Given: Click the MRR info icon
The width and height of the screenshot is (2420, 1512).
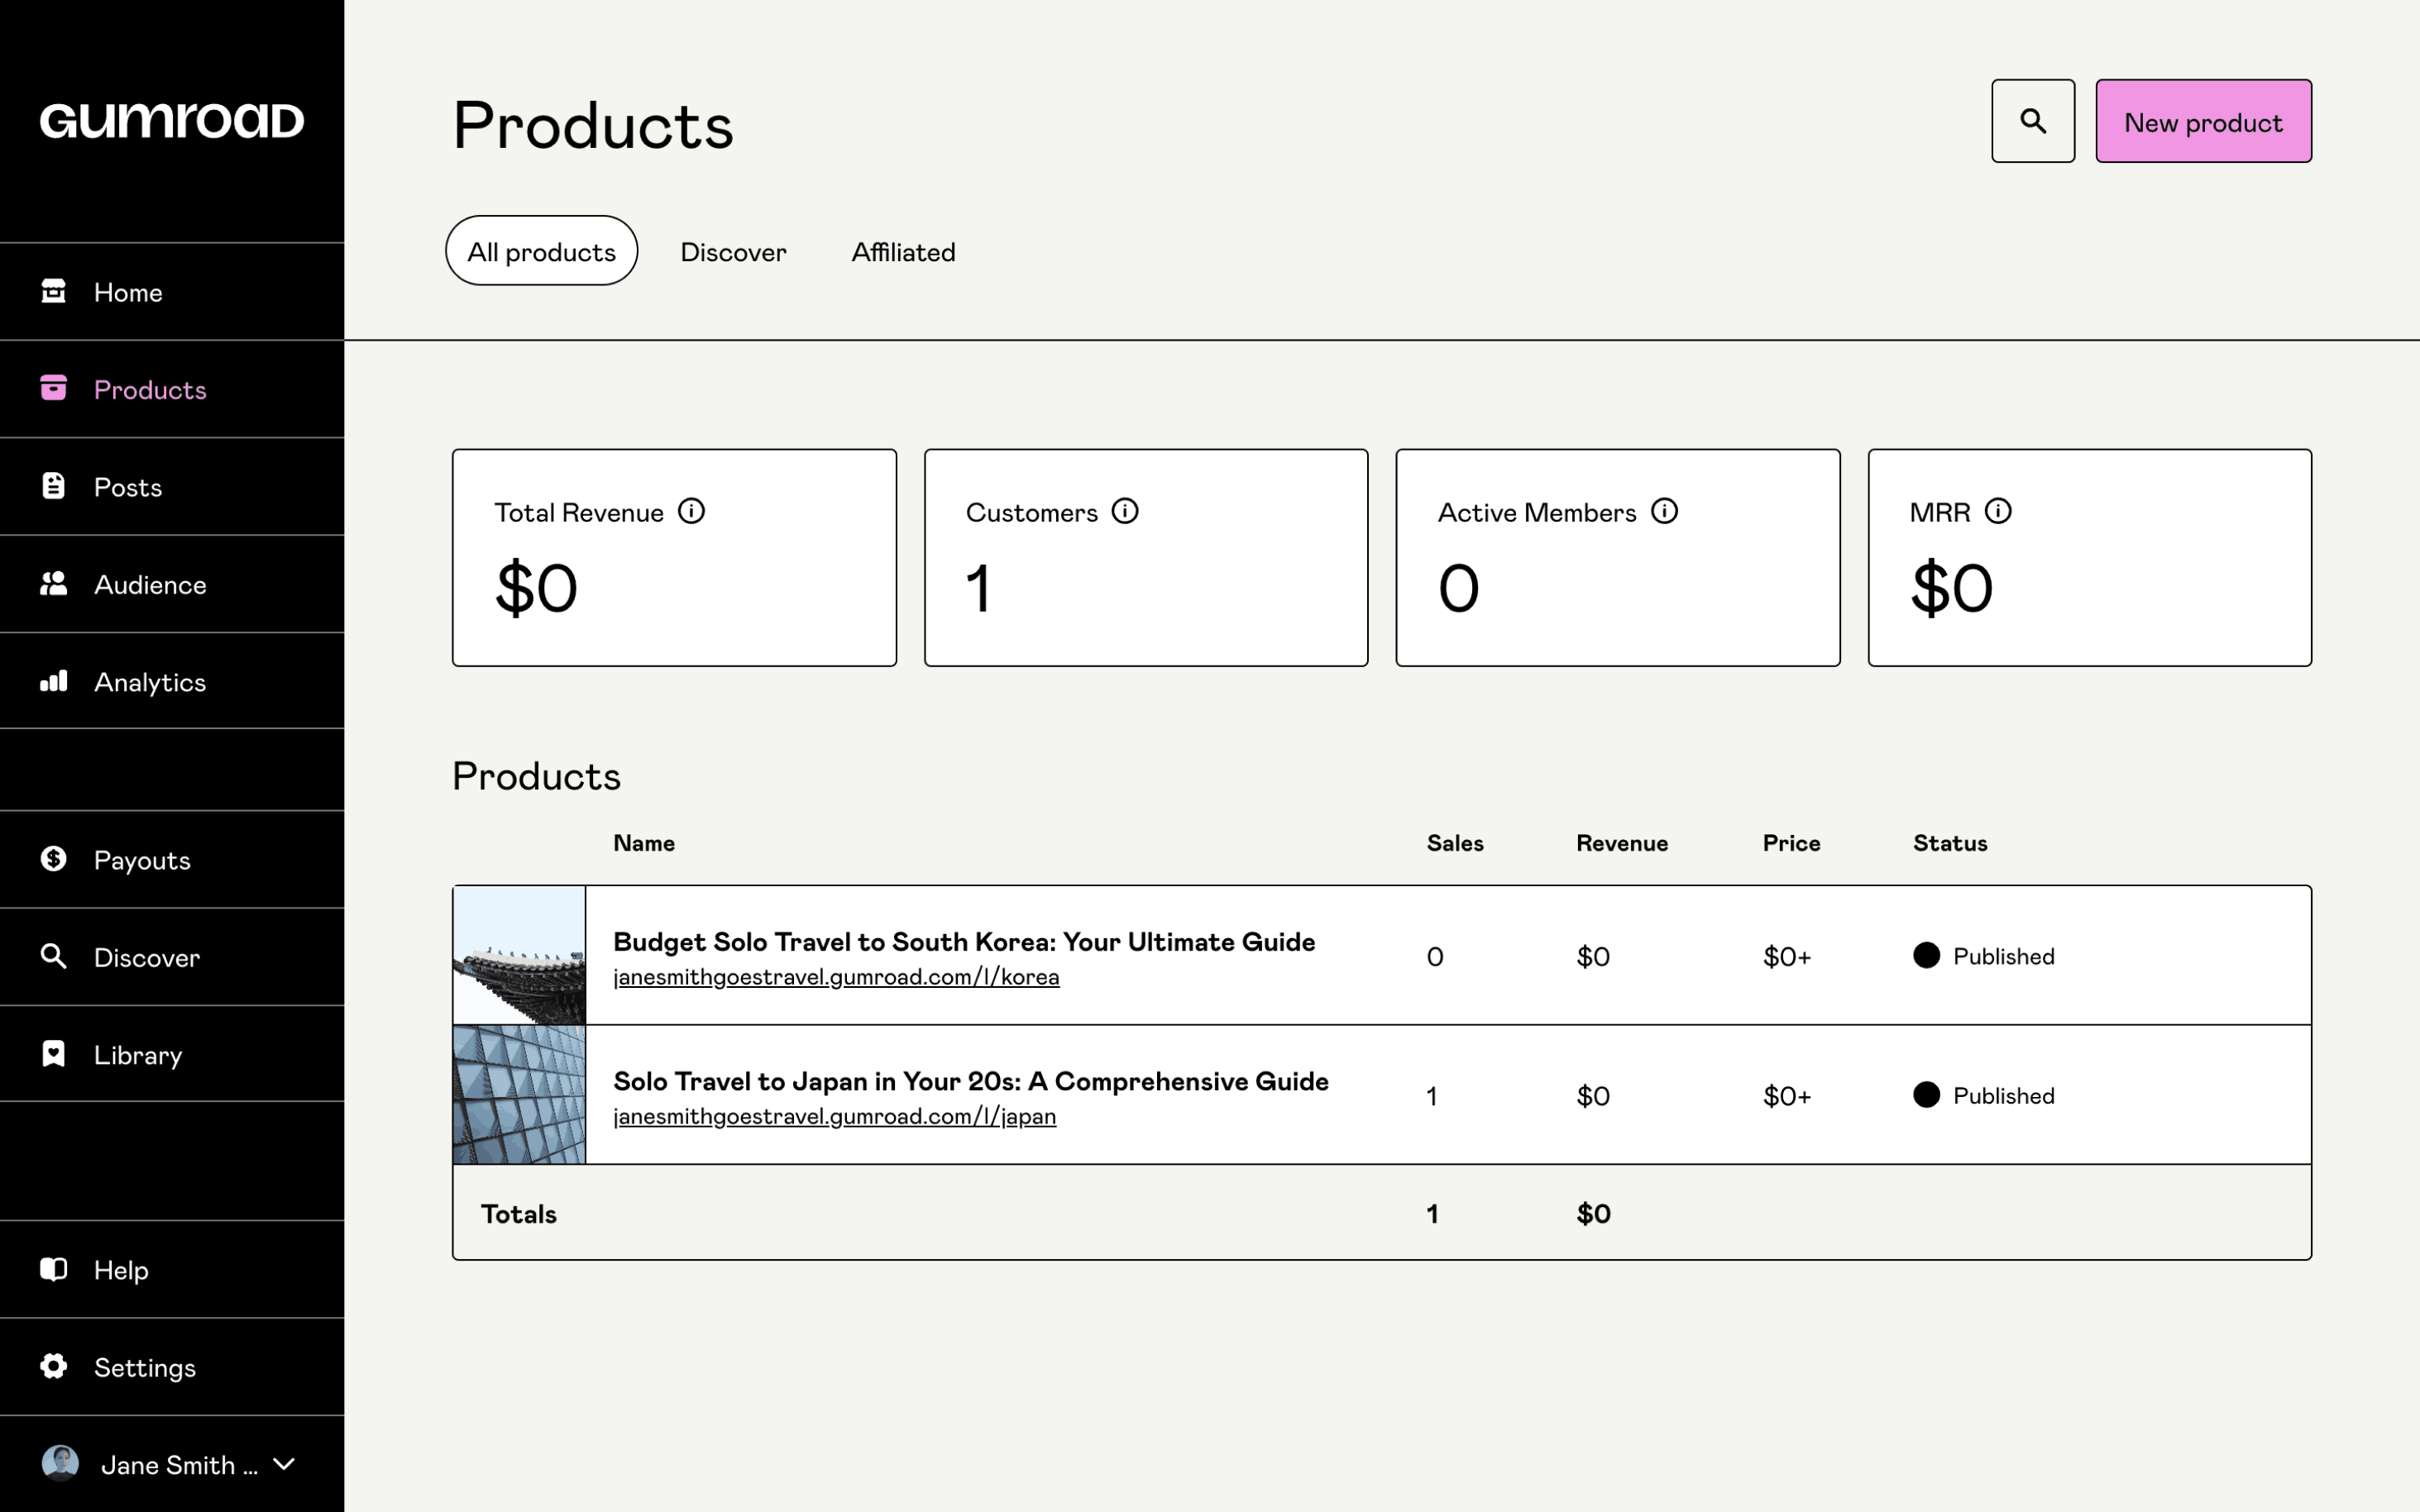Looking at the screenshot, I should [1997, 511].
